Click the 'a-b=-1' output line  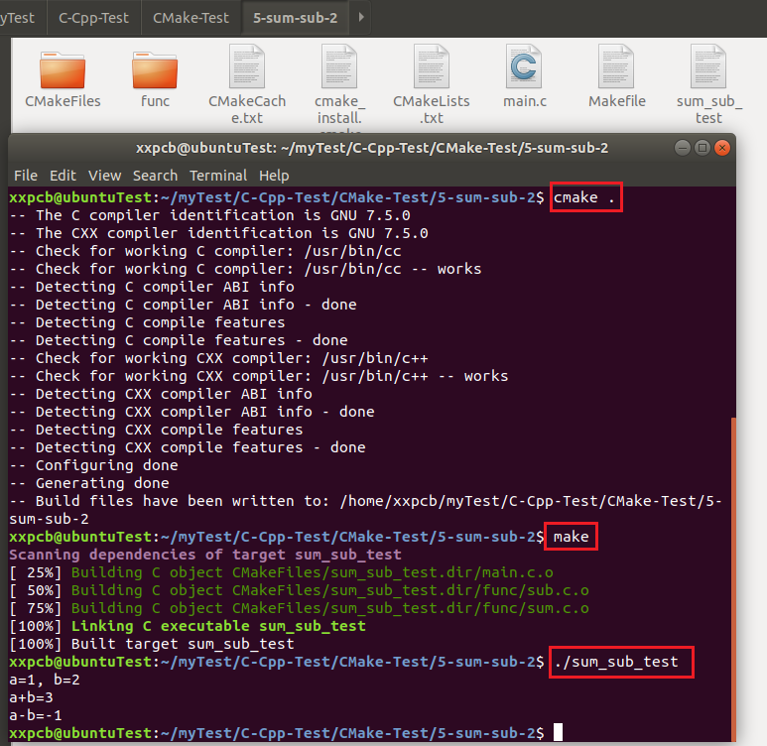click(x=35, y=715)
